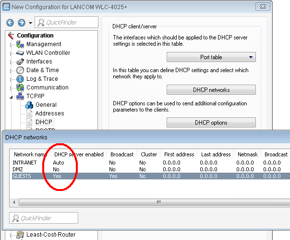Click the Date & Time clock icon

coord(20,70)
